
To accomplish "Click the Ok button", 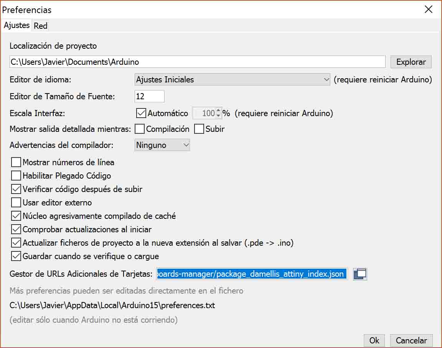I will [374, 340].
